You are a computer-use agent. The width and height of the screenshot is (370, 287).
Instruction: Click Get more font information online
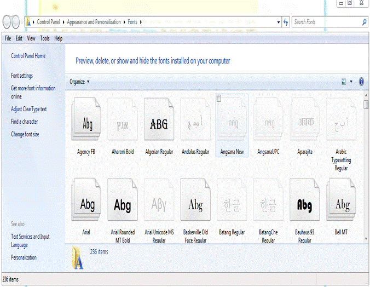(x=33, y=93)
